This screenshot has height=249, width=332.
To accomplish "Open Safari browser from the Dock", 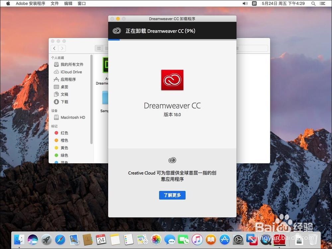I will click(x=60, y=240).
